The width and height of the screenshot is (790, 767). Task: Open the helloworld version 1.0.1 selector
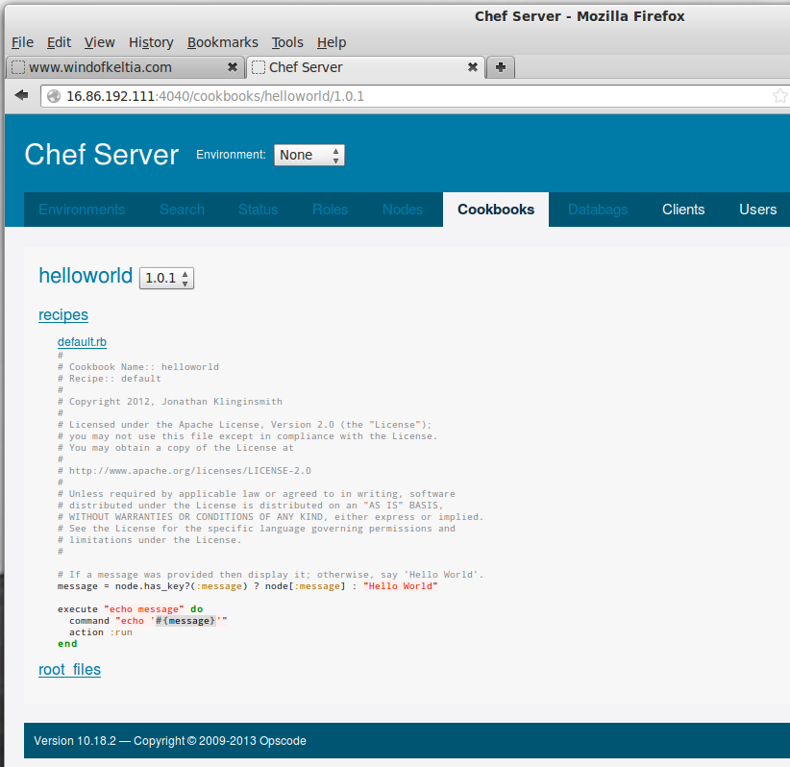coord(166,278)
